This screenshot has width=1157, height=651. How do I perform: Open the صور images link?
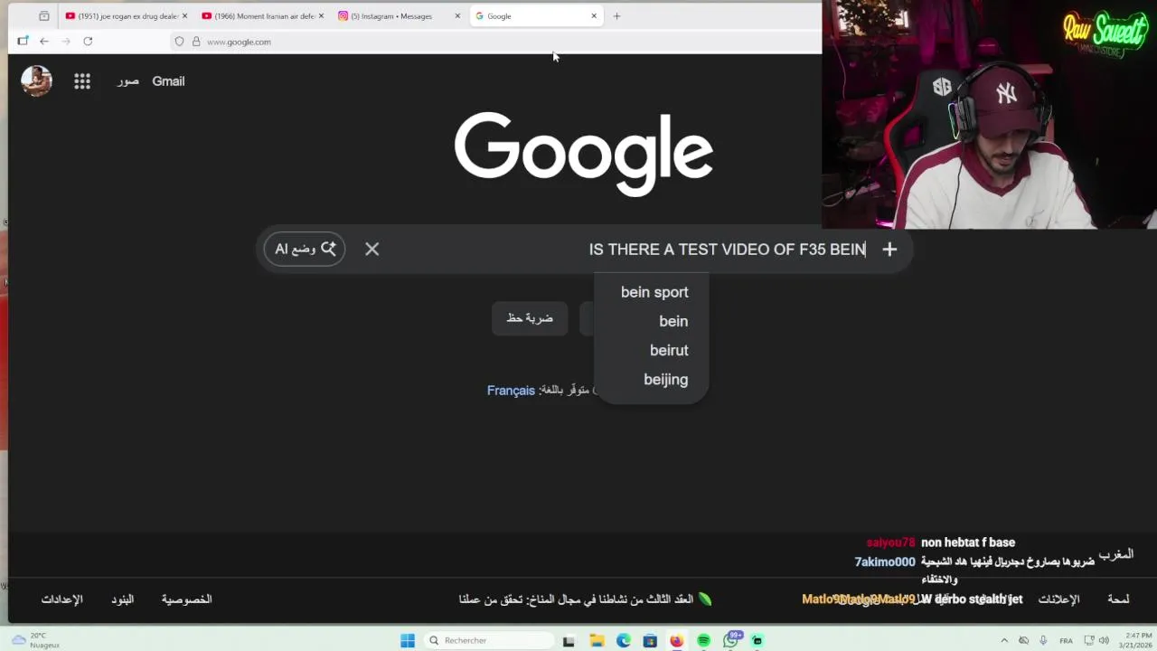coord(128,81)
